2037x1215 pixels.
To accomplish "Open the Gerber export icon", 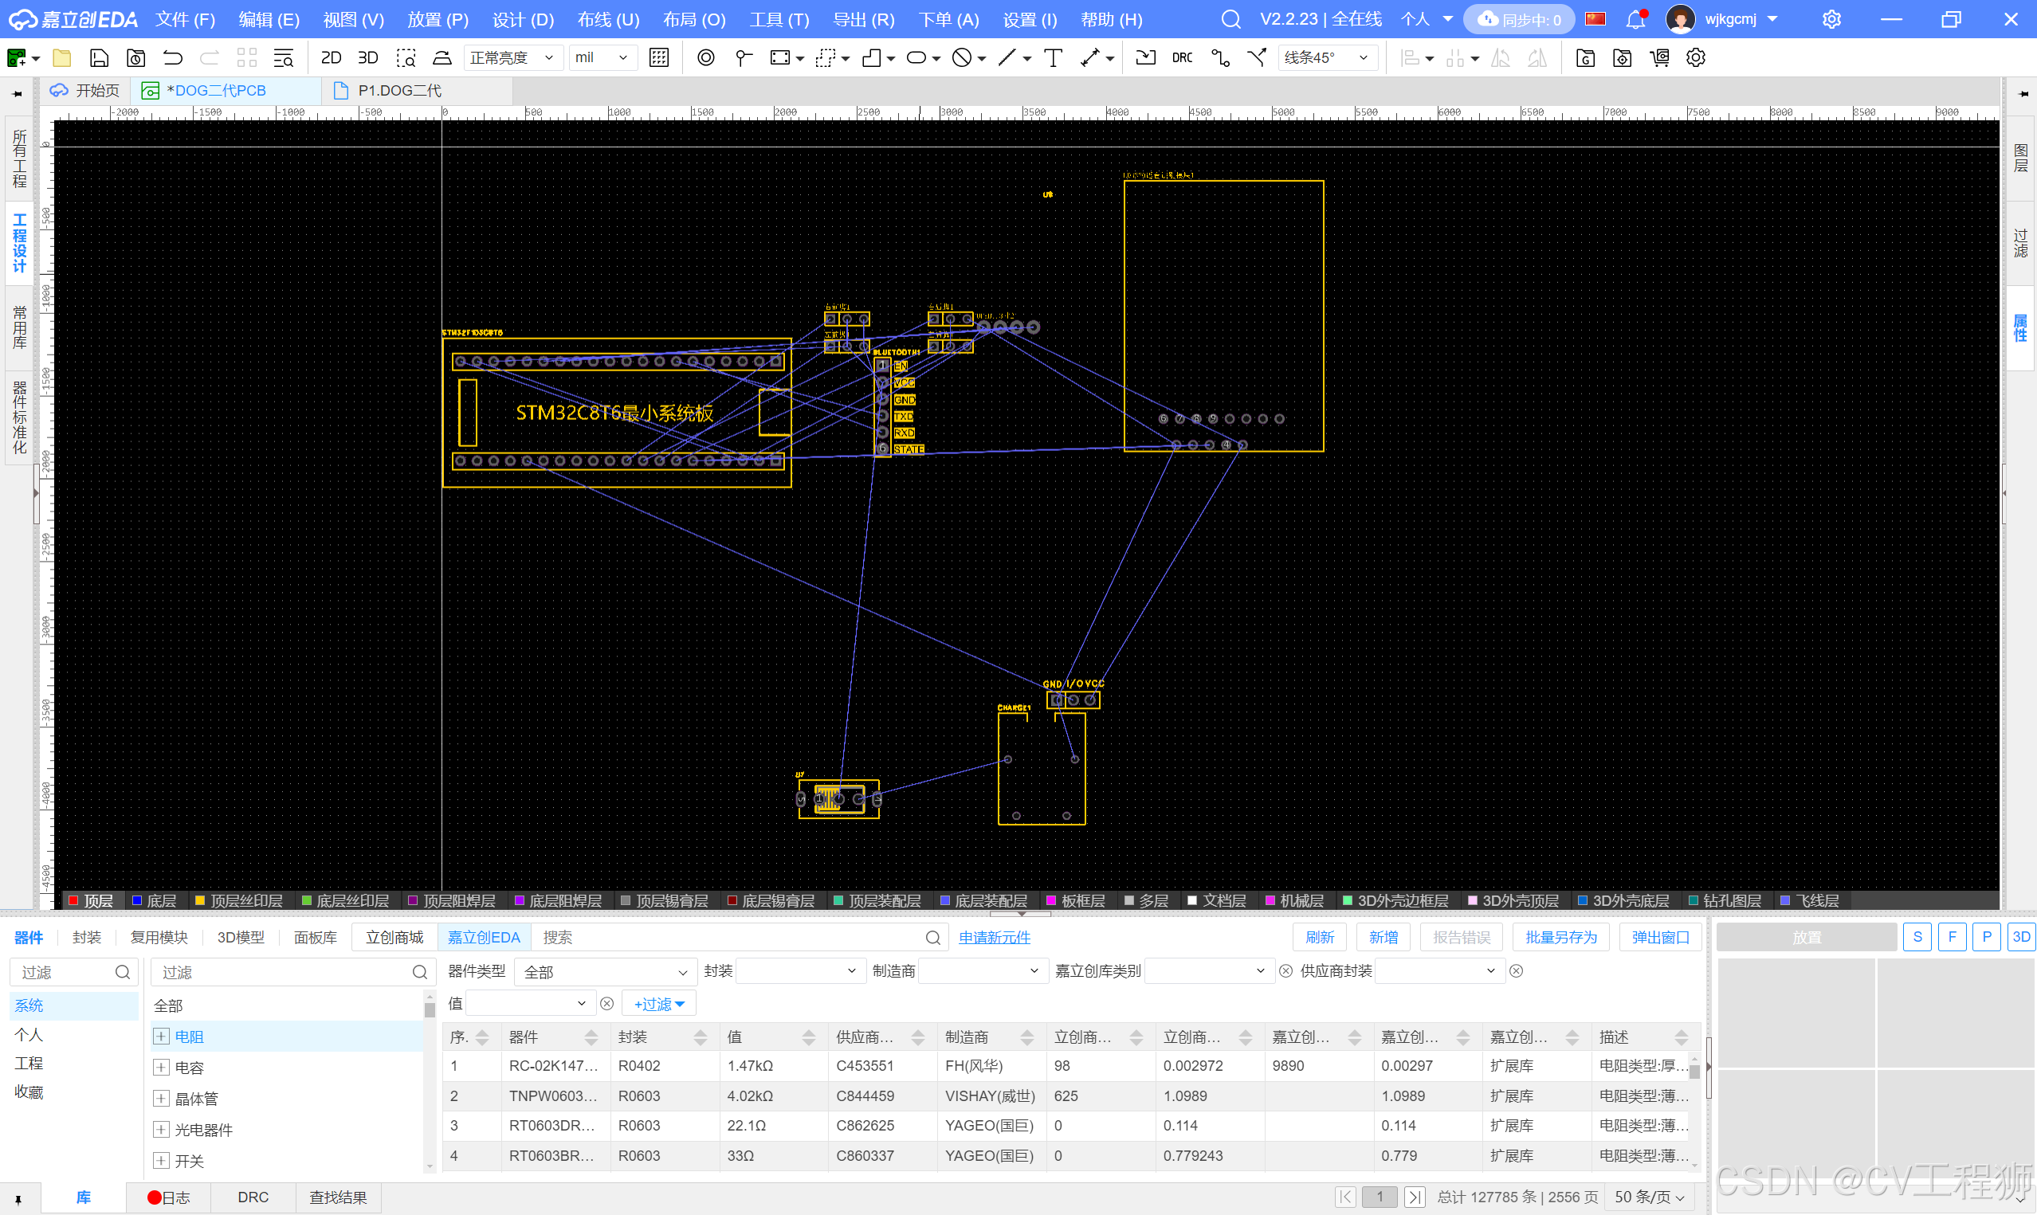I will coord(1585,57).
